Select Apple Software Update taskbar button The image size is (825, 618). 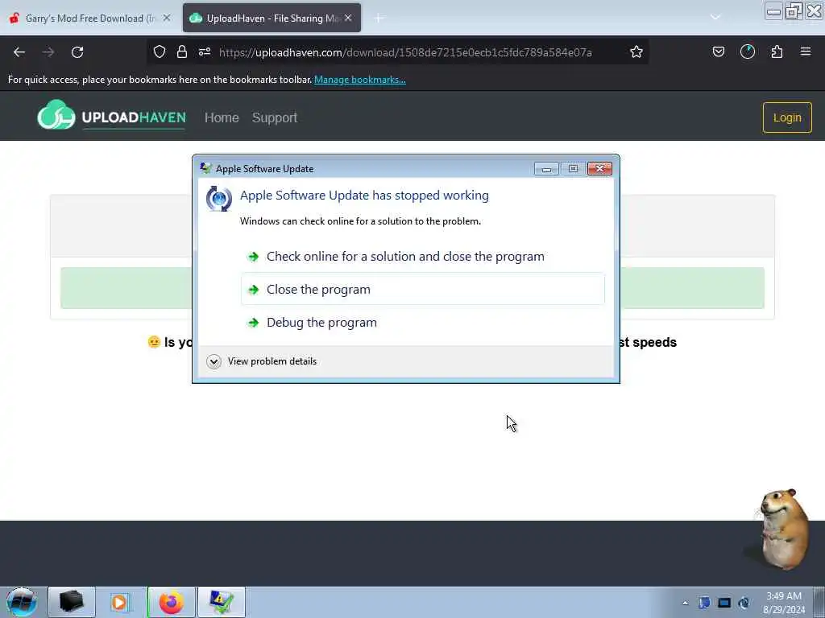click(x=222, y=602)
